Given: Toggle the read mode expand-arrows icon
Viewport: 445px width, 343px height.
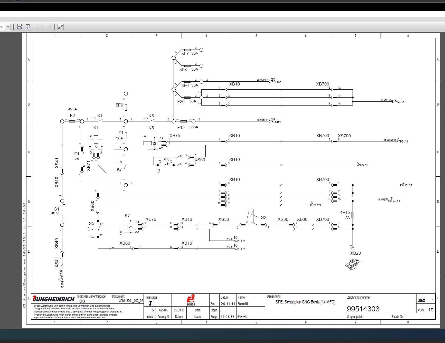Looking at the screenshot, I should point(60,27).
